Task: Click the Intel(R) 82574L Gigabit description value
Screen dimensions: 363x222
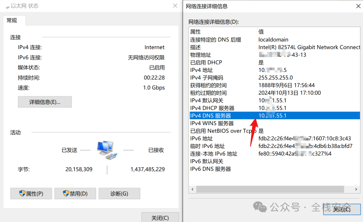Action: tap(309, 47)
